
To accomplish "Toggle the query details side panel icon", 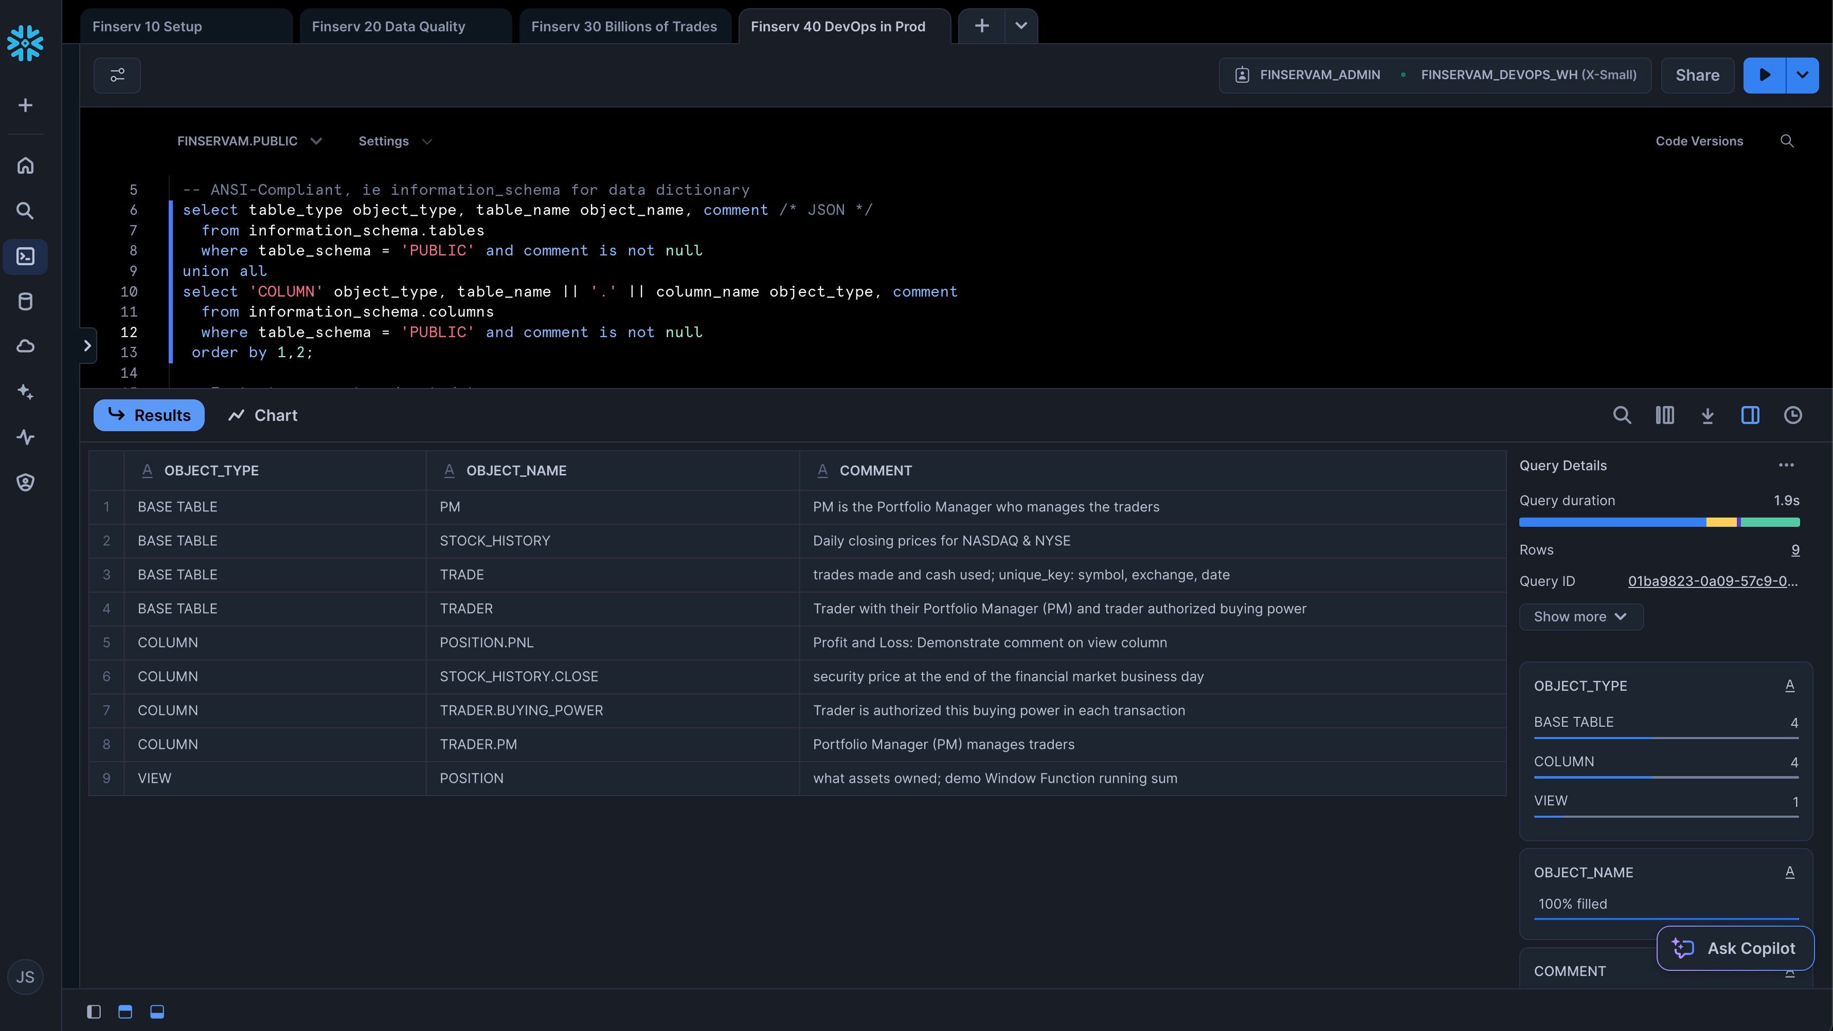I will [x=1750, y=415].
